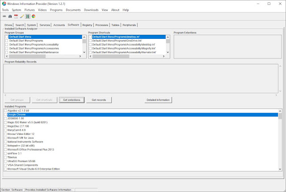Enable the Default:Start Menu group checkbox
The image size is (286, 192).
click(x=7, y=37)
